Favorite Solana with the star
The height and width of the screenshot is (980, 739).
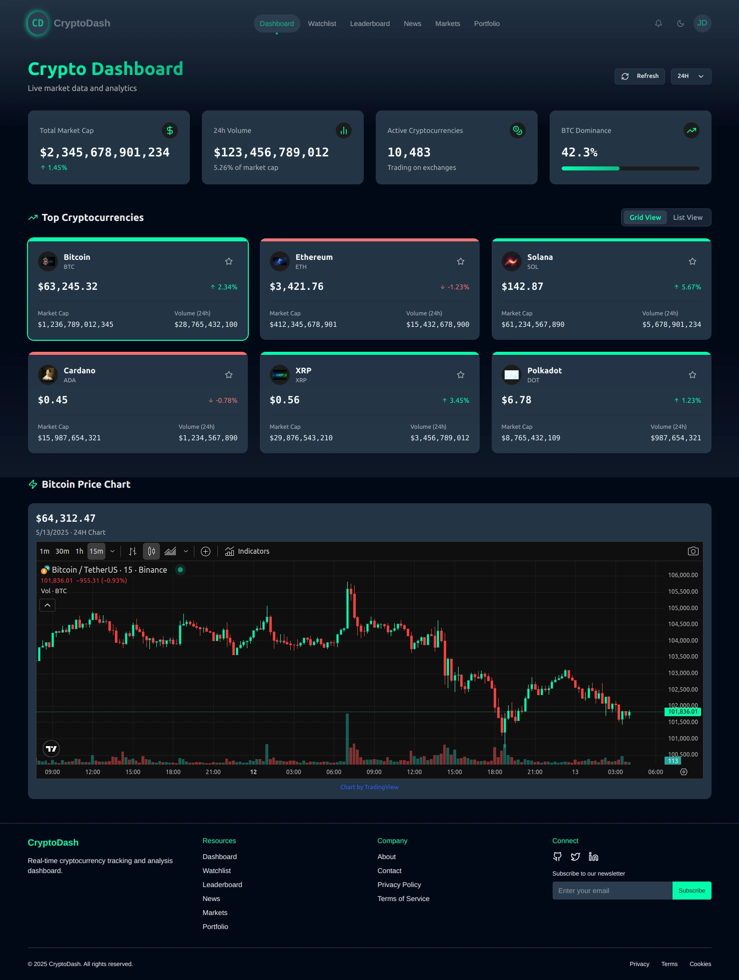coord(692,261)
